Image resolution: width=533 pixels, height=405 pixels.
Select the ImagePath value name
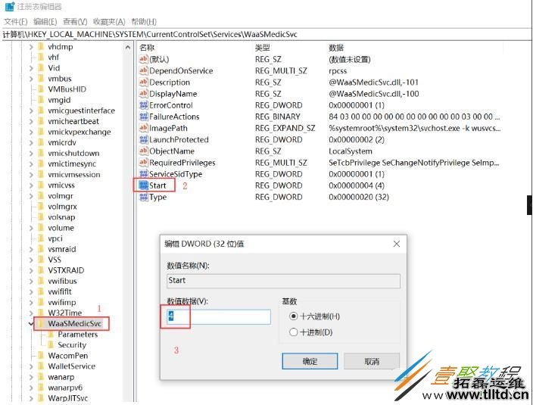(x=168, y=128)
